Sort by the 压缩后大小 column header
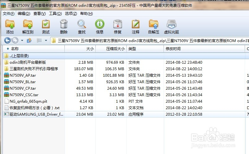Viewport: 249px width, 154px height. 111,49
